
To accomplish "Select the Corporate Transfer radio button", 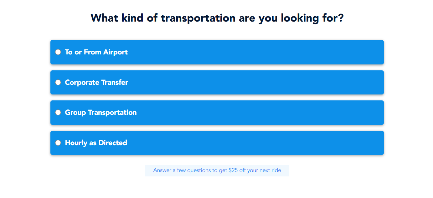I will tap(58, 83).
